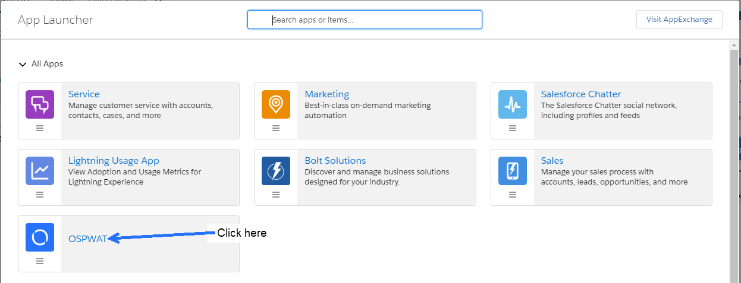741x283 pixels.
Task: Open the OSPWAT app link
Action: click(x=87, y=239)
